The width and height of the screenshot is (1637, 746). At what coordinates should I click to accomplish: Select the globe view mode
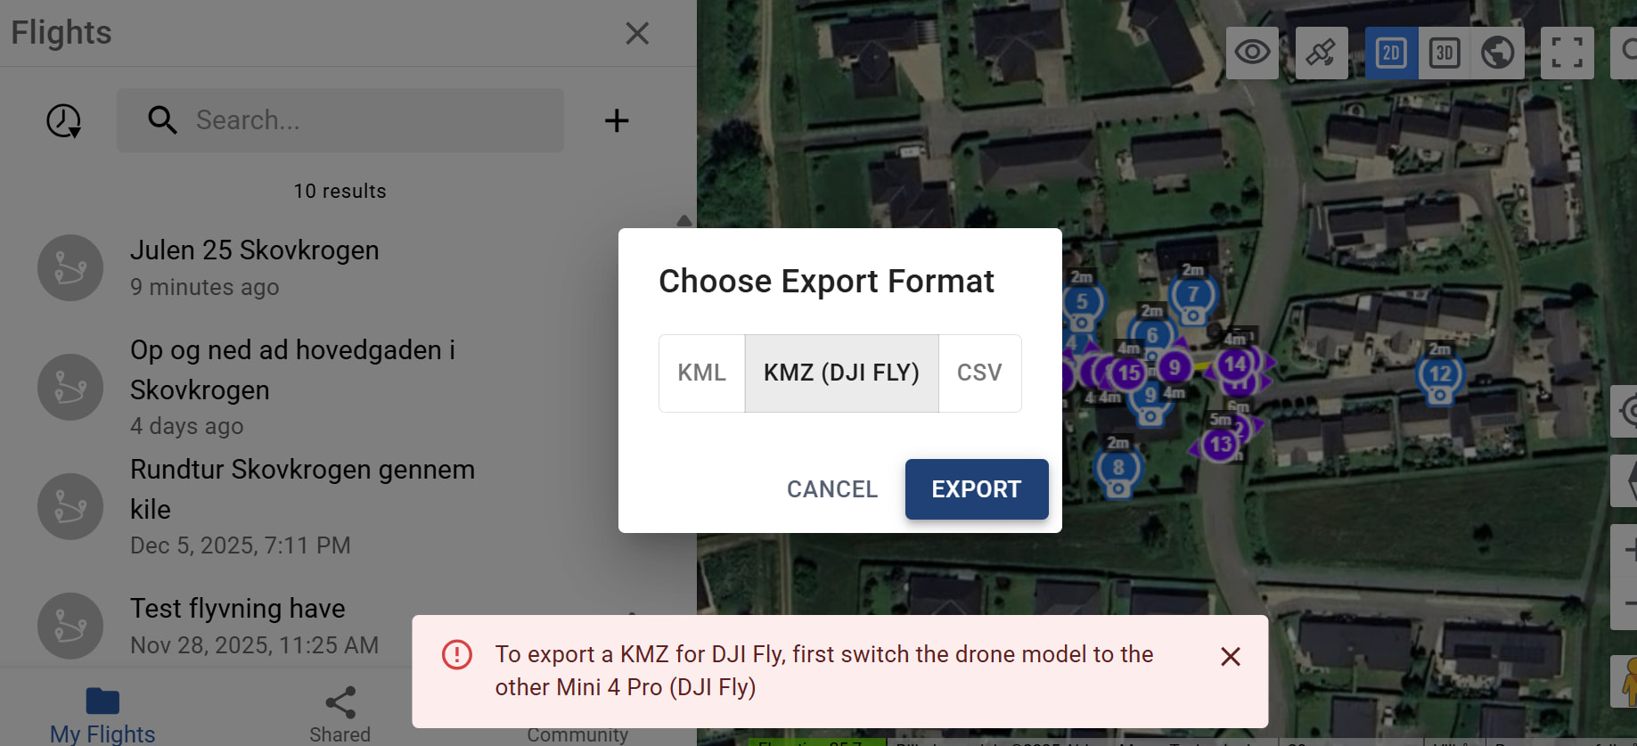(1497, 53)
